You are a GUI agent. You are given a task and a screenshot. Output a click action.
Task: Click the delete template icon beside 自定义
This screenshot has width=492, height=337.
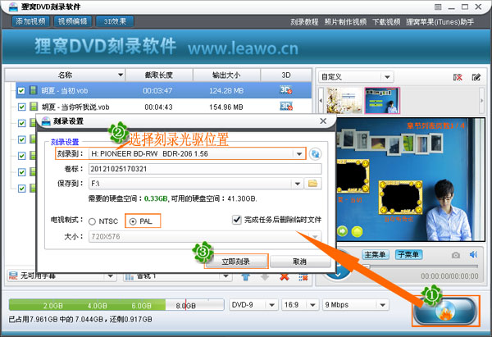pyautogui.click(x=458, y=77)
